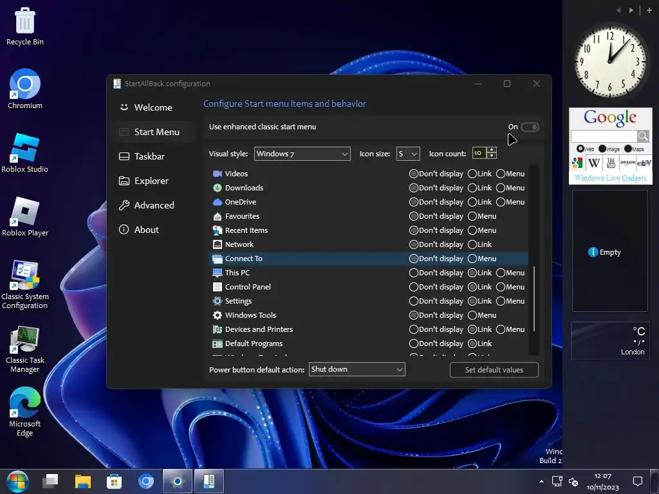Select Menu option for Settings row

[x=501, y=301]
